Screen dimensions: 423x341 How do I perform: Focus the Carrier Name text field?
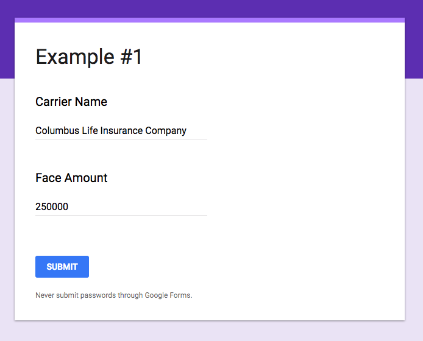[x=121, y=131]
